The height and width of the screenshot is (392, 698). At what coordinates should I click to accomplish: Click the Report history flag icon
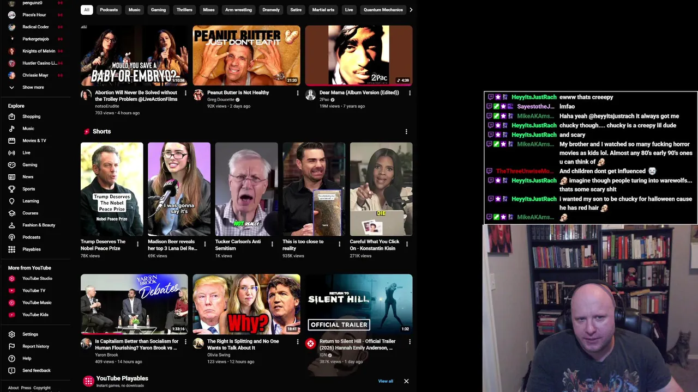click(11, 346)
